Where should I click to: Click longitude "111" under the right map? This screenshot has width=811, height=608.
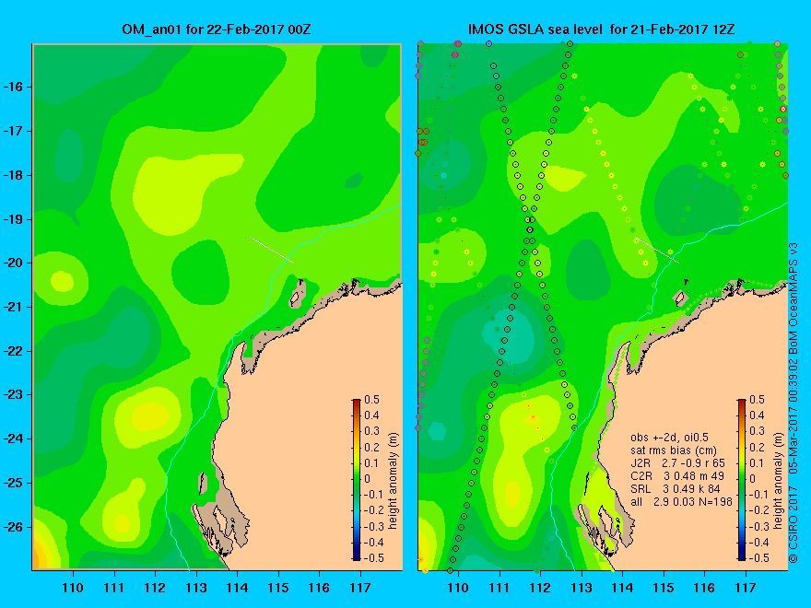[500, 588]
